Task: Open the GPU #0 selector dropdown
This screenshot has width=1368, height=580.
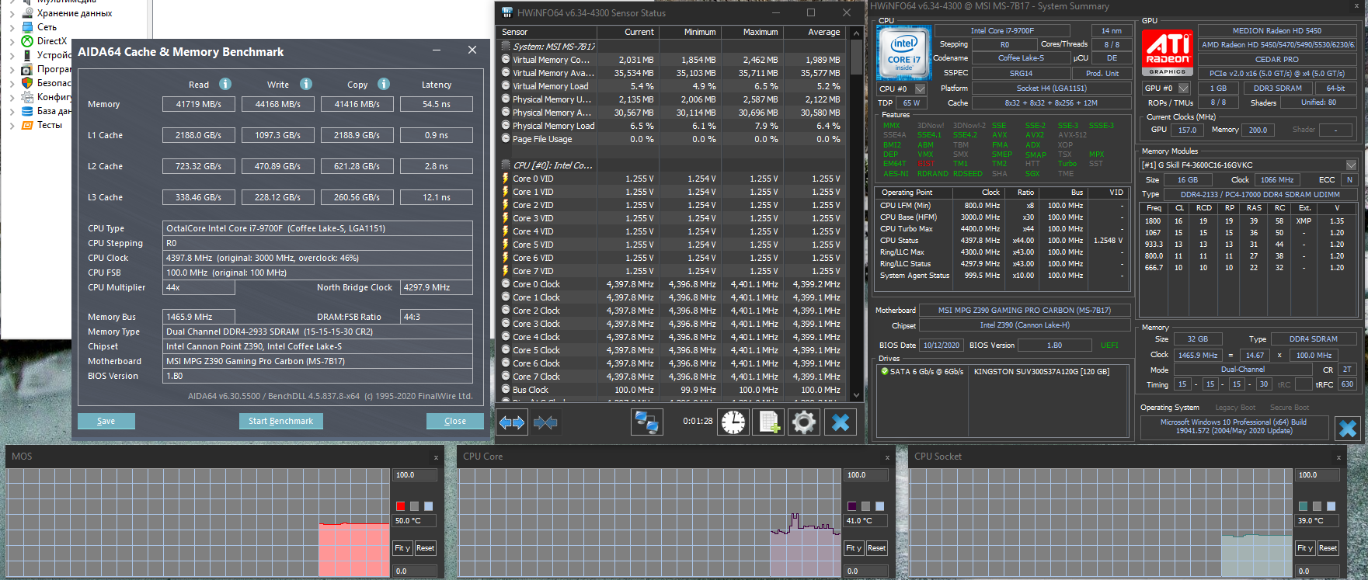Action: pyautogui.click(x=1184, y=88)
